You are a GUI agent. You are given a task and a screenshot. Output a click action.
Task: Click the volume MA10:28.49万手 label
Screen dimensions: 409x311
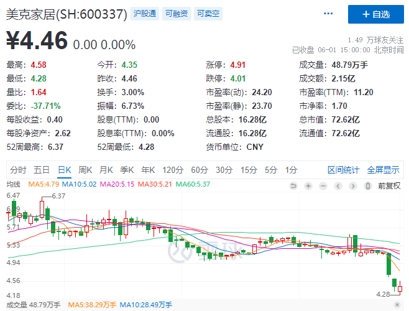click(146, 305)
